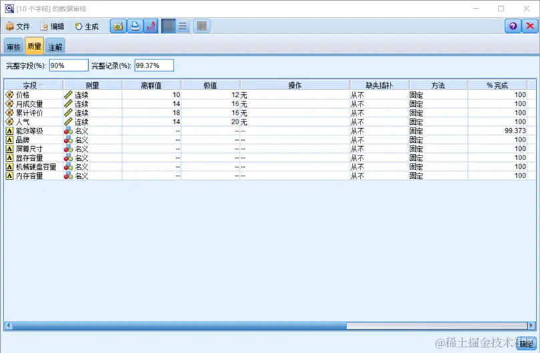Switch to the 质量 tab
The width and height of the screenshot is (540, 353).
[x=35, y=46]
